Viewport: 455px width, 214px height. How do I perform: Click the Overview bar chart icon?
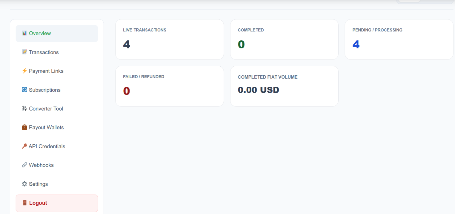click(24, 33)
